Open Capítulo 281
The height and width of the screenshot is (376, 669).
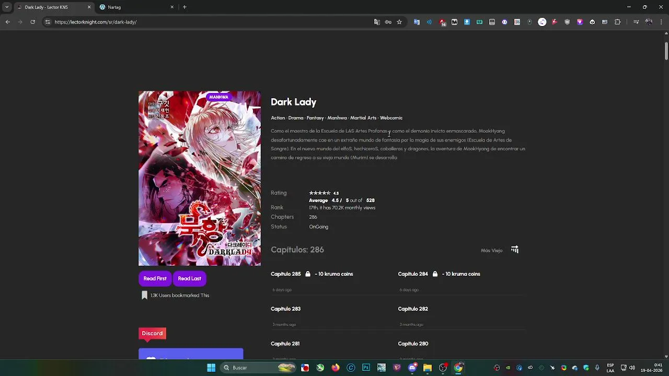click(285, 344)
